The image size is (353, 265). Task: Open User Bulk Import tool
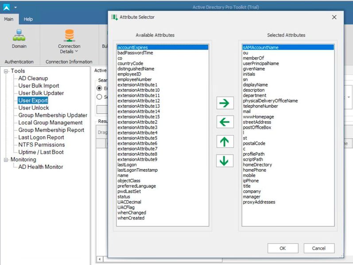(39, 86)
